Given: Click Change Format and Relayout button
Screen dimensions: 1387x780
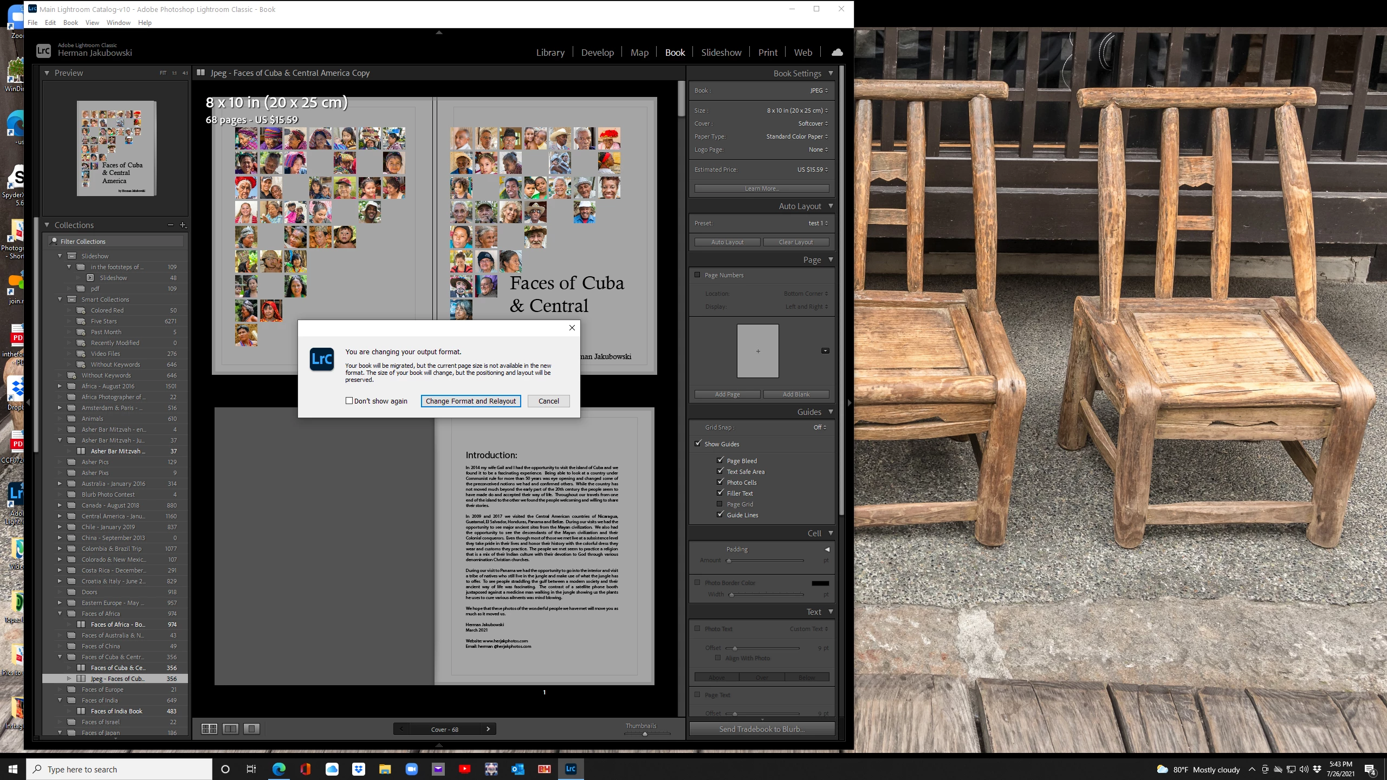Looking at the screenshot, I should (470, 401).
